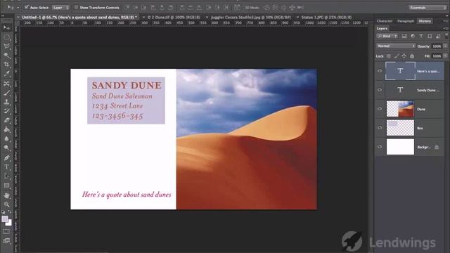Open the Opacity slider arrow
This screenshot has width=450, height=253.
coord(445,46)
